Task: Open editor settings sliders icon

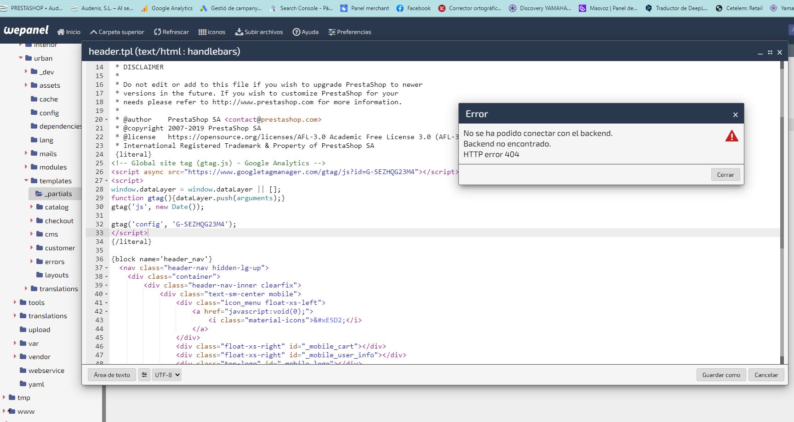Action: [144, 375]
